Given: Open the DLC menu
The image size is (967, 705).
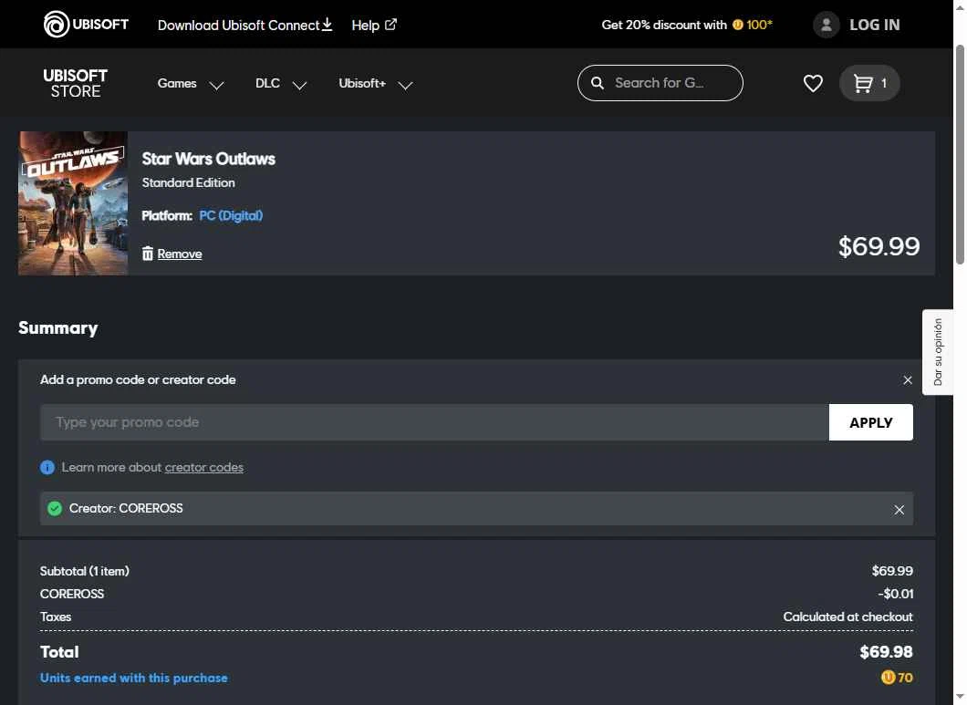Looking at the screenshot, I should [x=267, y=83].
